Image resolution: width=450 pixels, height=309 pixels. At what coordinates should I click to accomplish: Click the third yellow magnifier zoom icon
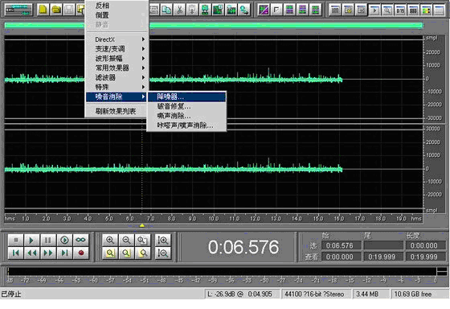(x=143, y=253)
